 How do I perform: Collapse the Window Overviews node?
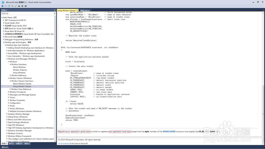point(10,64)
